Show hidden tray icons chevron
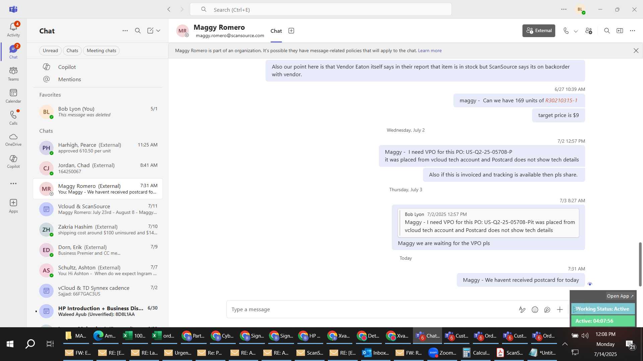 (565, 344)
